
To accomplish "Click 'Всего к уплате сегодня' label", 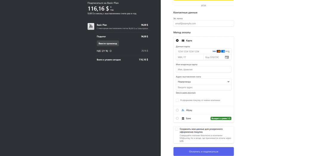I will click(109, 60).
